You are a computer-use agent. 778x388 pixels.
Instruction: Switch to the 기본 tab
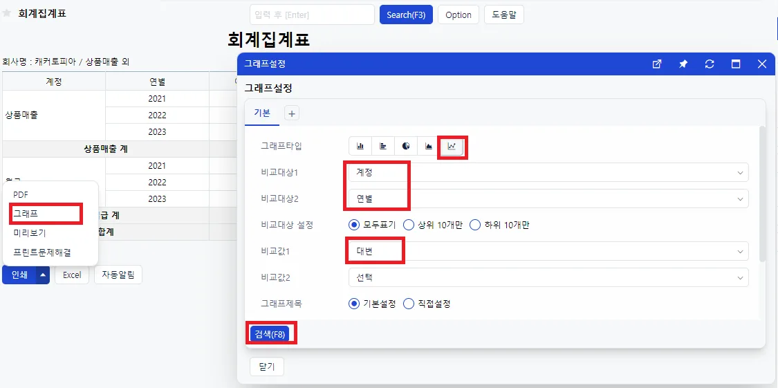point(262,113)
